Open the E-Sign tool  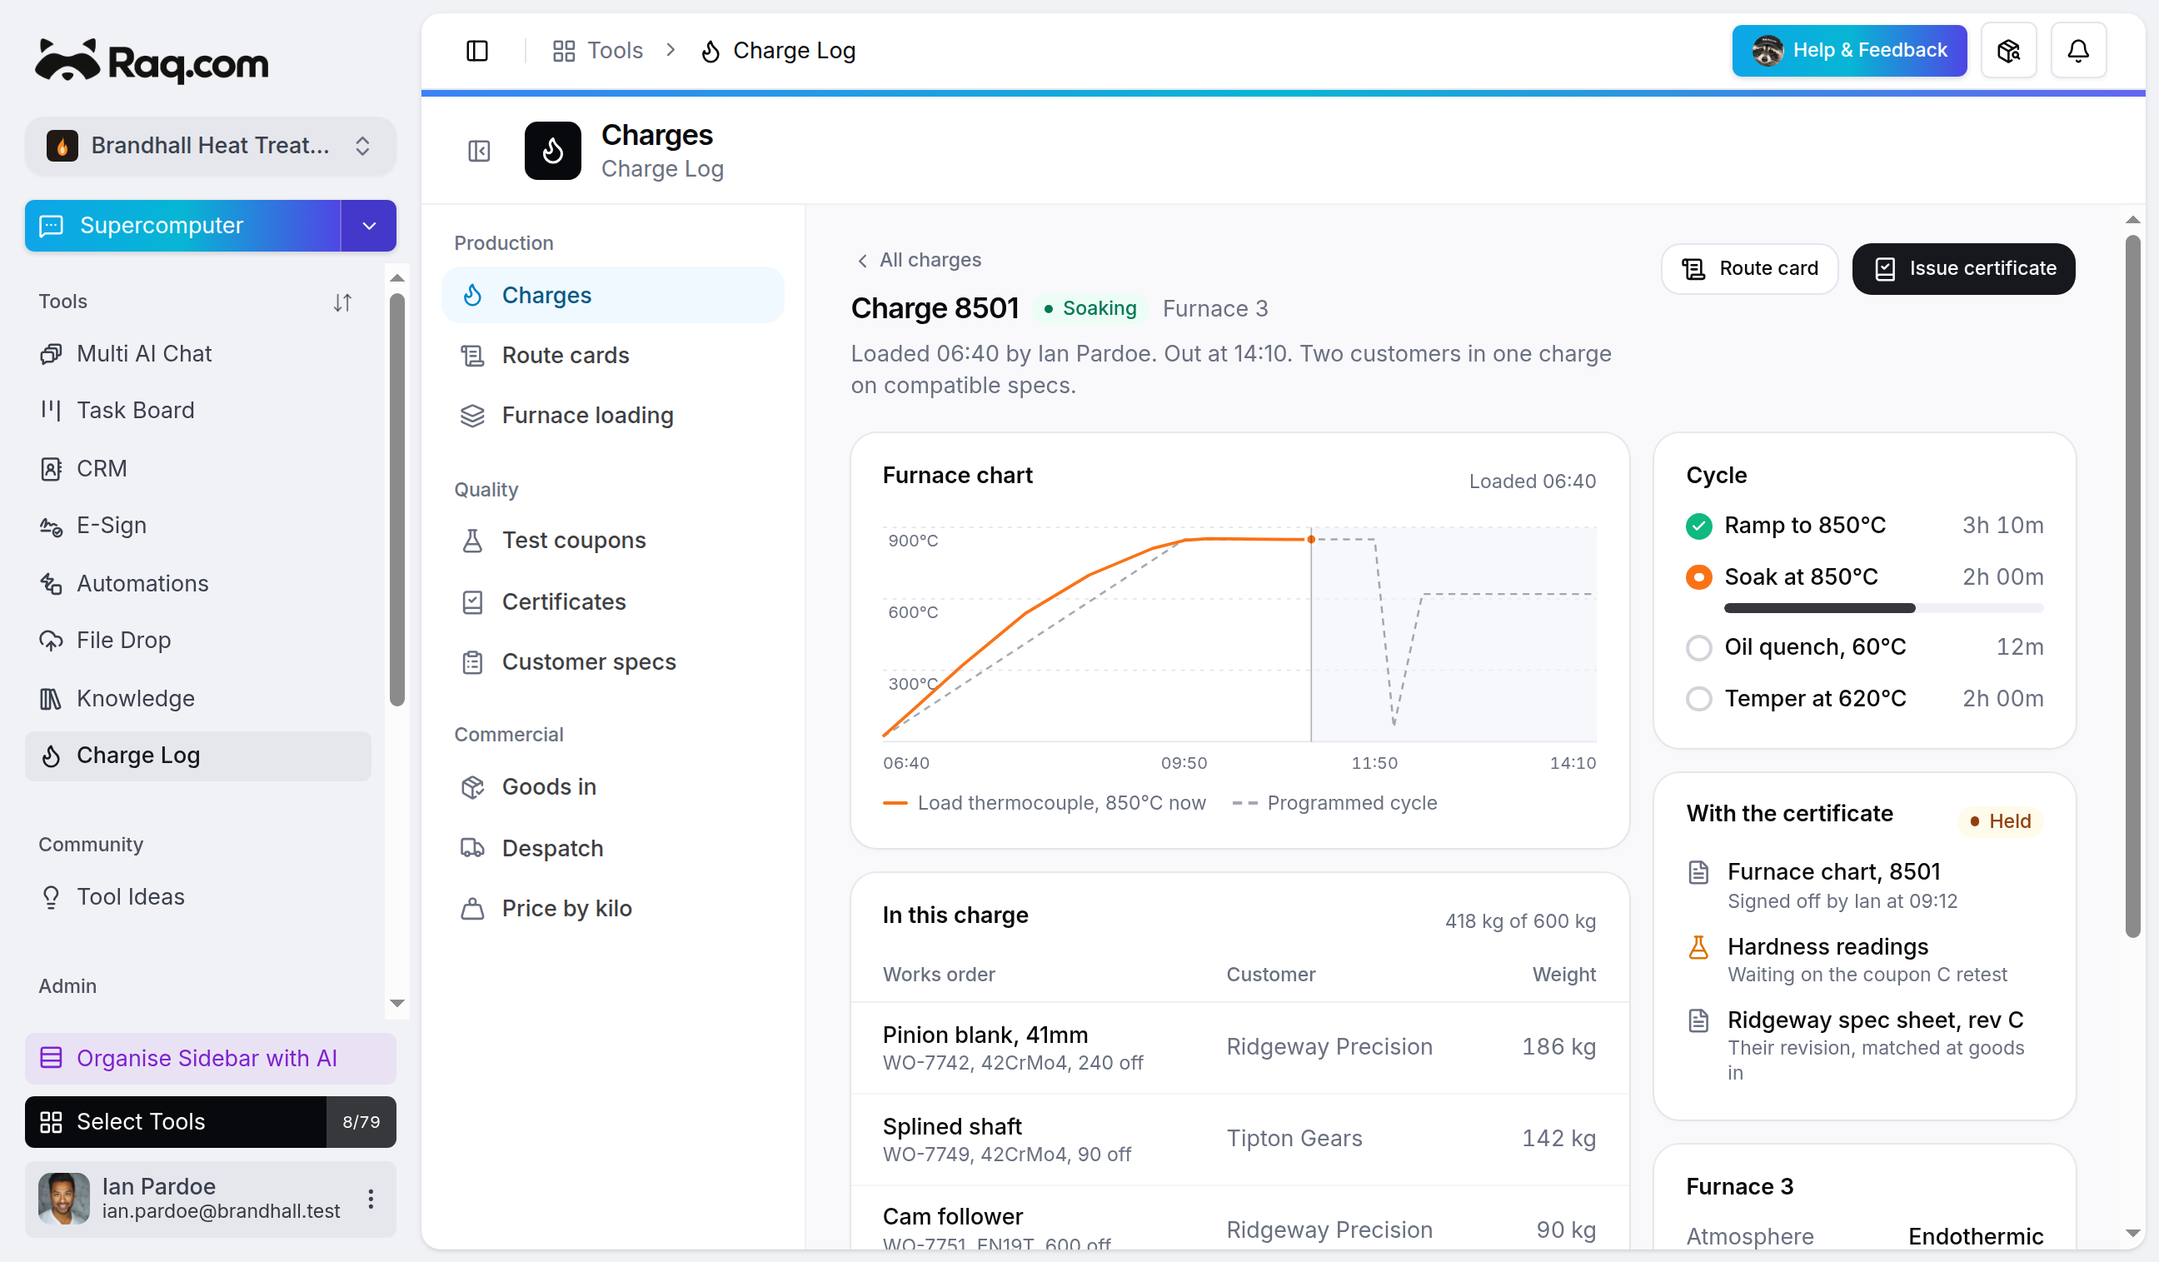[198, 525]
